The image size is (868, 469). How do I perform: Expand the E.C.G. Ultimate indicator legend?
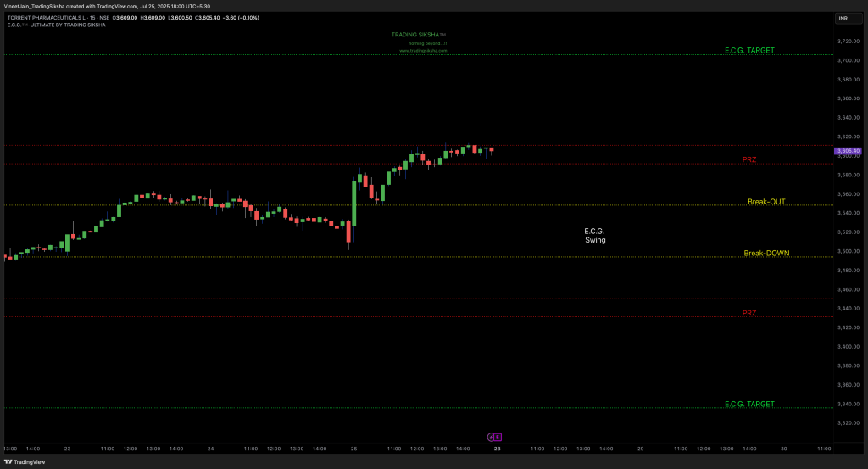tap(55, 25)
